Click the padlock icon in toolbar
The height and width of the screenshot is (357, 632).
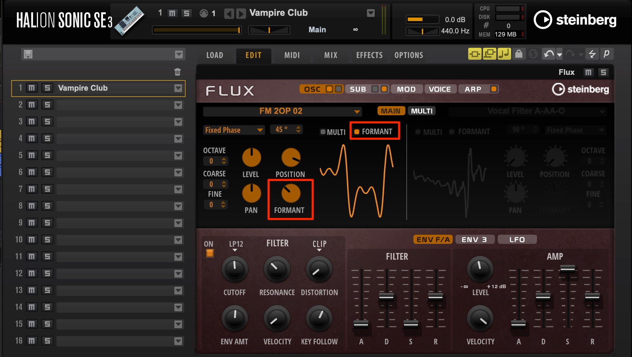519,54
